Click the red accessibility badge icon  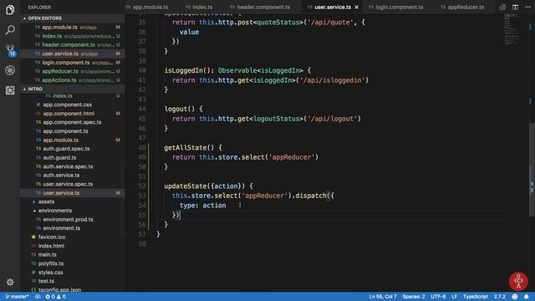pos(518,281)
